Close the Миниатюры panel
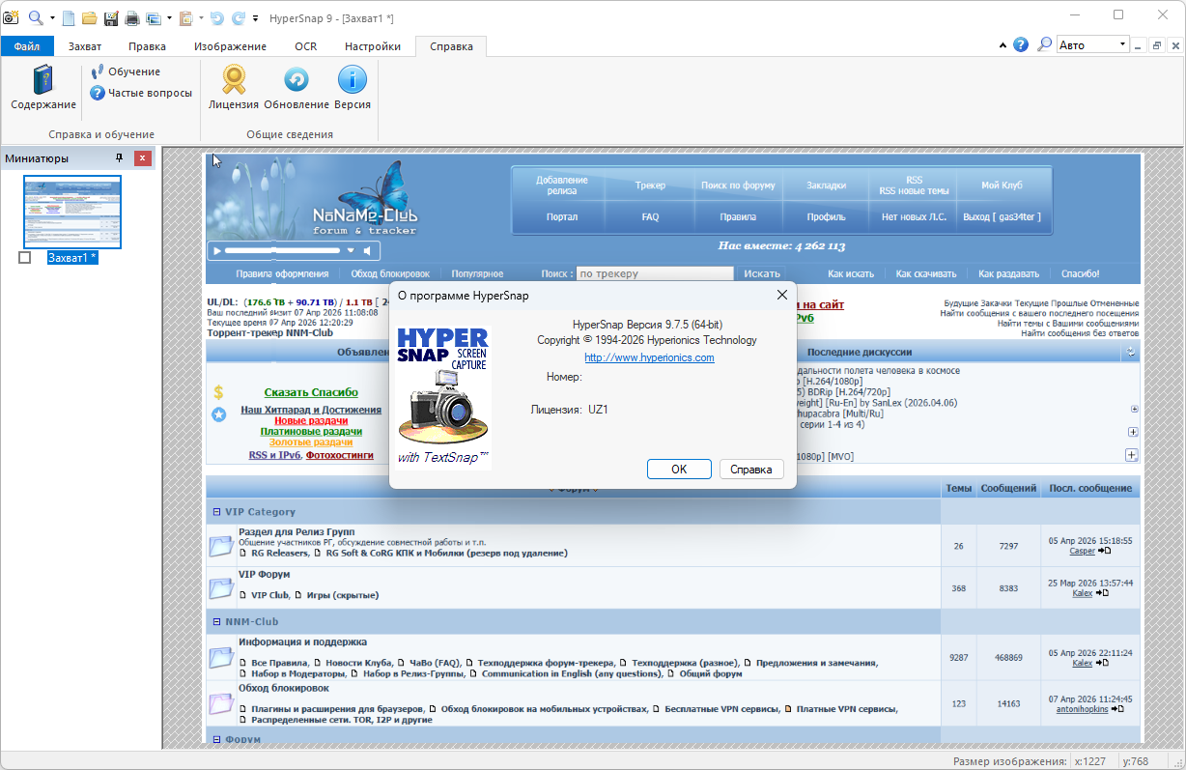 143,157
